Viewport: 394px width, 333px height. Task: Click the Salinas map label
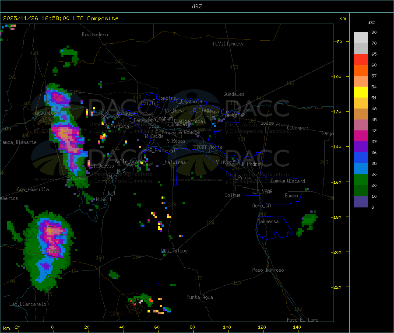click(x=76, y=178)
